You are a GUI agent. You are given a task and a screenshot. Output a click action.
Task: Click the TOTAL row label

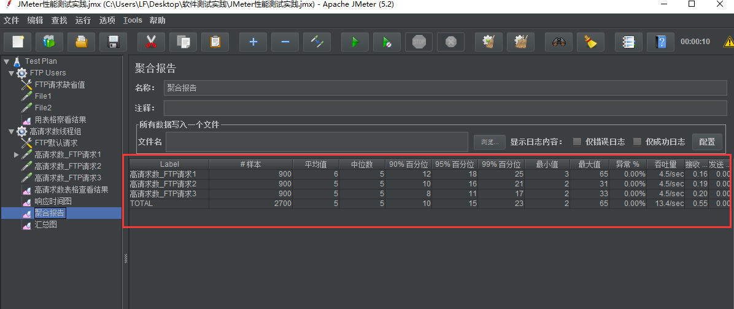pos(141,204)
